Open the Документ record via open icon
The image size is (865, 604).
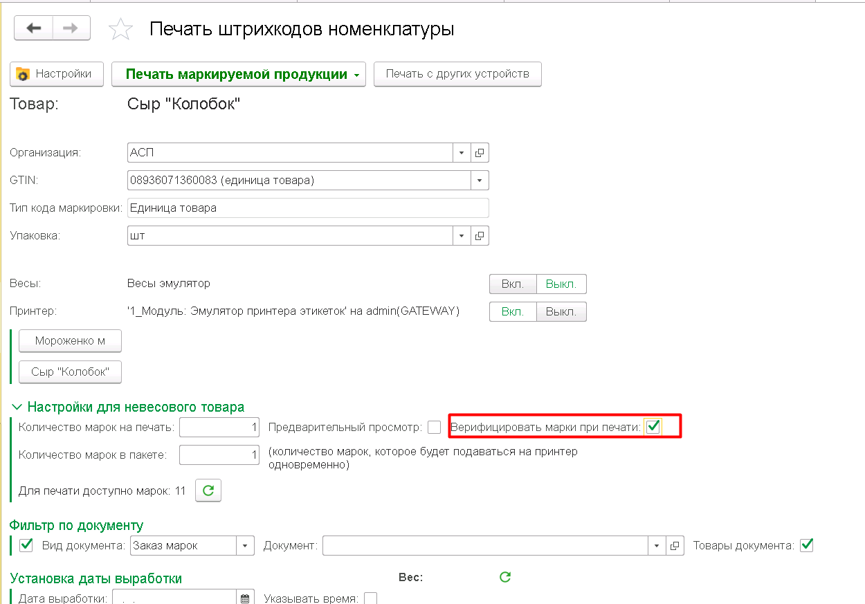pyautogui.click(x=675, y=546)
